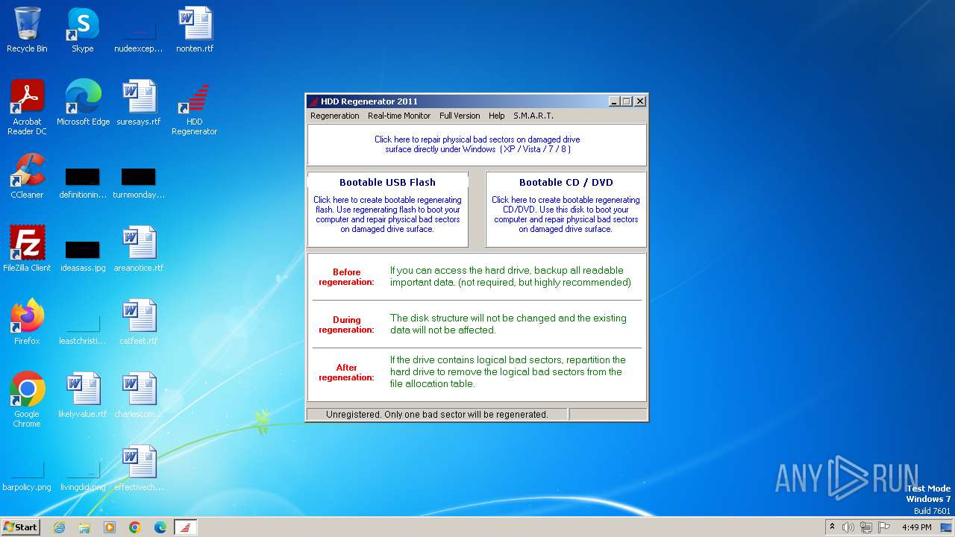Minimize the HDD Regenerator window
Screen dimensions: 955x537
pos(614,101)
